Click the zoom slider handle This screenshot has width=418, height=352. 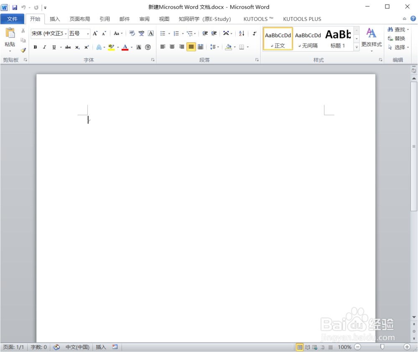382,347
